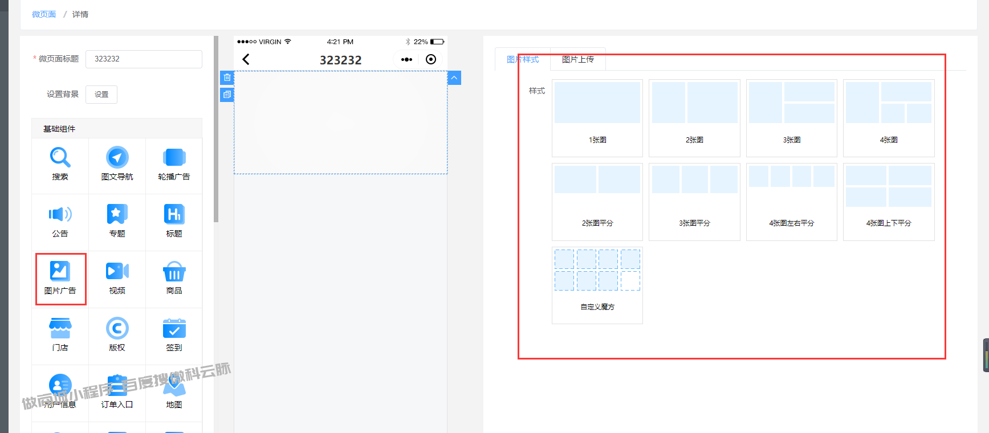
Task: Open the three-dot menu in phone preview
Action: [x=406, y=59]
